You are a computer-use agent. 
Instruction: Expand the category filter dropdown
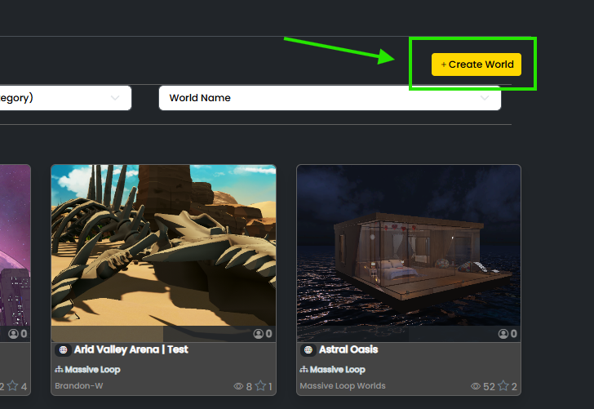pos(65,98)
